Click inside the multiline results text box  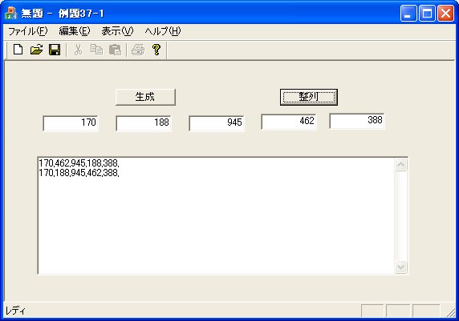[x=217, y=215]
